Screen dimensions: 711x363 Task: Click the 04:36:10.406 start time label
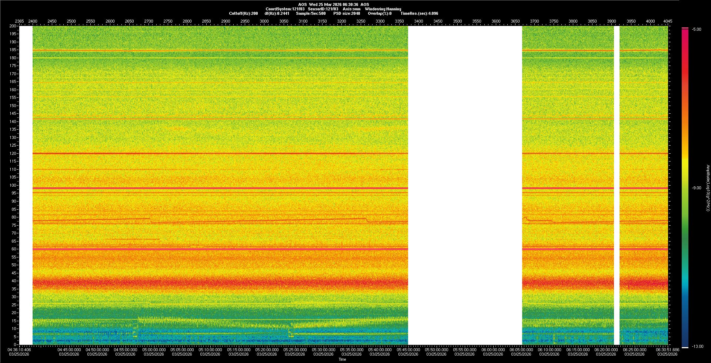20,350
